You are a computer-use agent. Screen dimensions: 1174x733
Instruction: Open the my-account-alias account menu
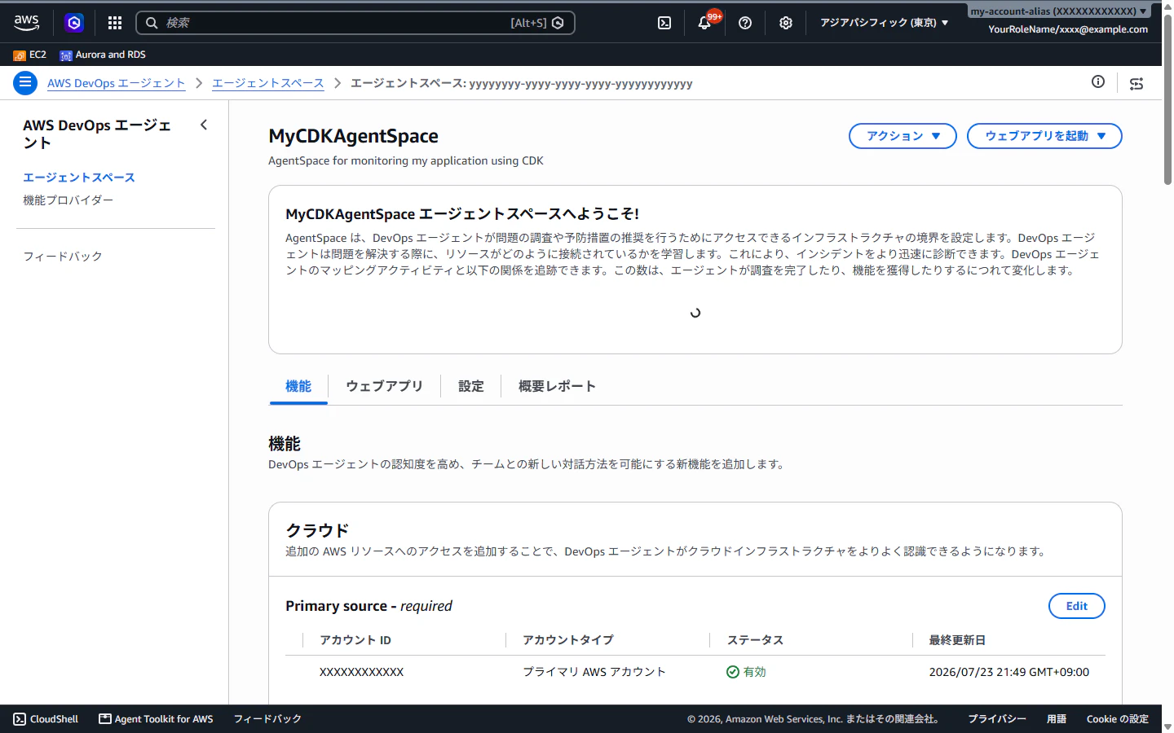click(1058, 11)
